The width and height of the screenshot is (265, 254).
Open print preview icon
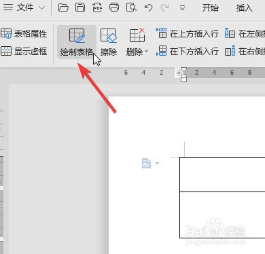(x=131, y=7)
